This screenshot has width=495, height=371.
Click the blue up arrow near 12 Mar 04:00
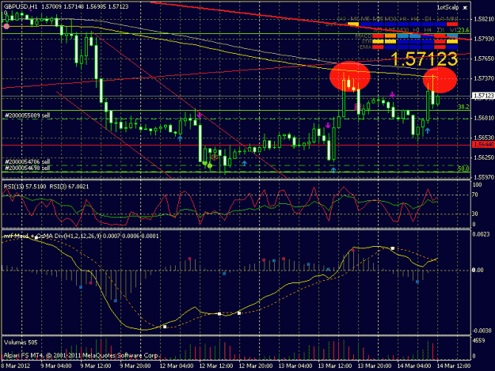[x=180, y=138]
